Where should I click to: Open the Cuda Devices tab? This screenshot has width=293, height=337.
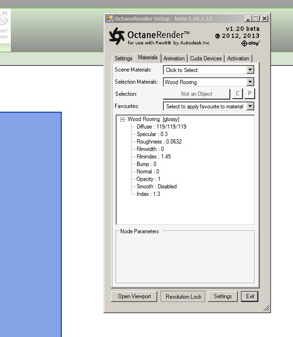coord(206,58)
